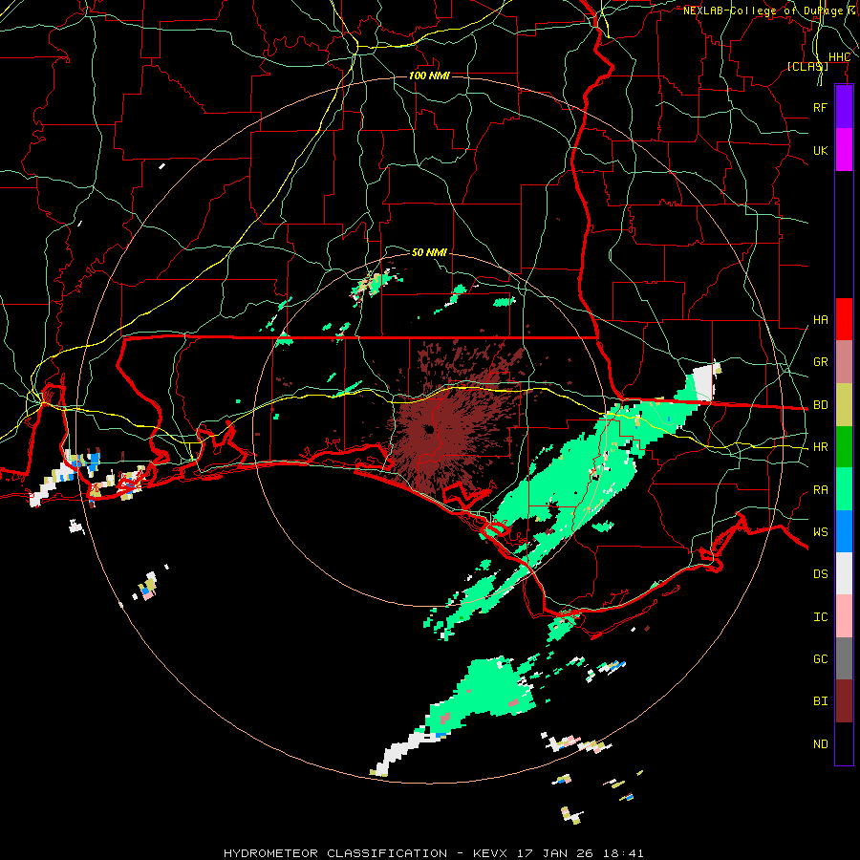This screenshot has width=860, height=860.
Task: Click the KEVX radar site center dot
Action: pyautogui.click(x=429, y=429)
